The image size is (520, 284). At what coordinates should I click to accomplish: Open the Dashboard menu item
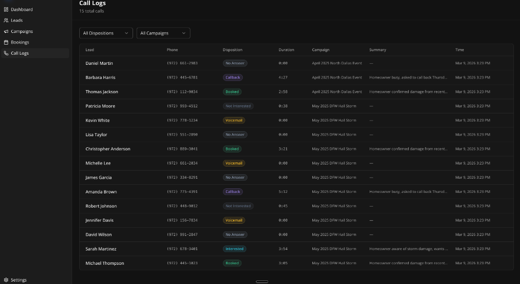pyautogui.click(x=35, y=10)
